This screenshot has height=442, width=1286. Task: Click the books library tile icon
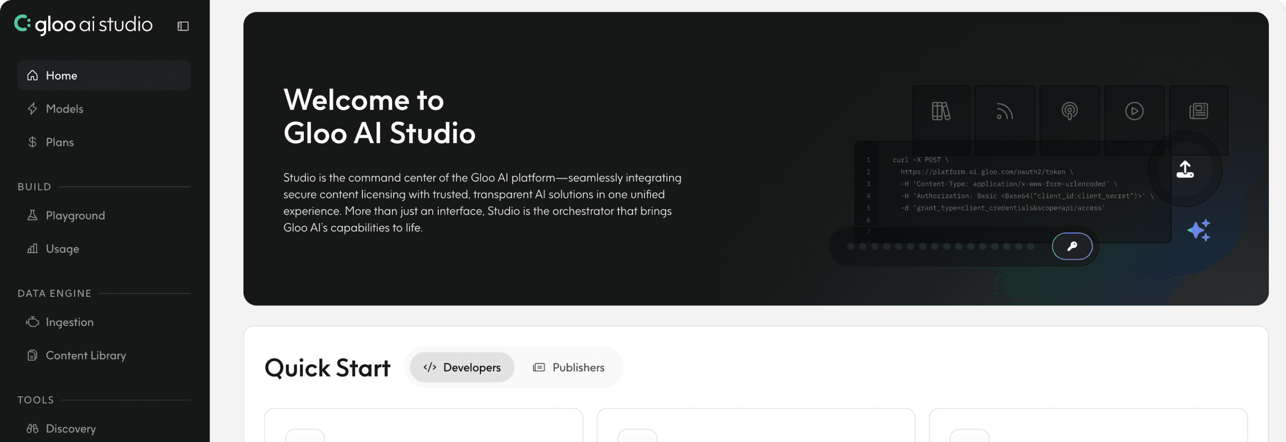tap(941, 111)
